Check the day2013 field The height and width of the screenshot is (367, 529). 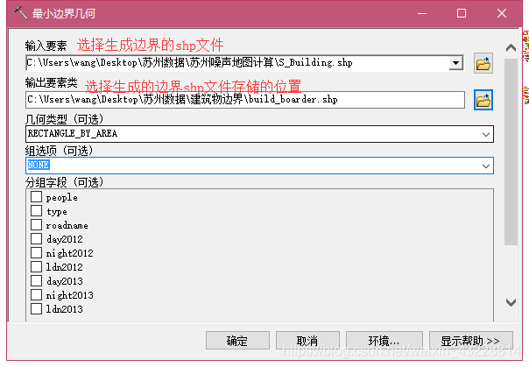click(x=36, y=280)
